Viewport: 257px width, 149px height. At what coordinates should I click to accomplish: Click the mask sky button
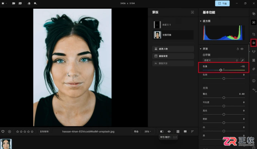coord(173,63)
